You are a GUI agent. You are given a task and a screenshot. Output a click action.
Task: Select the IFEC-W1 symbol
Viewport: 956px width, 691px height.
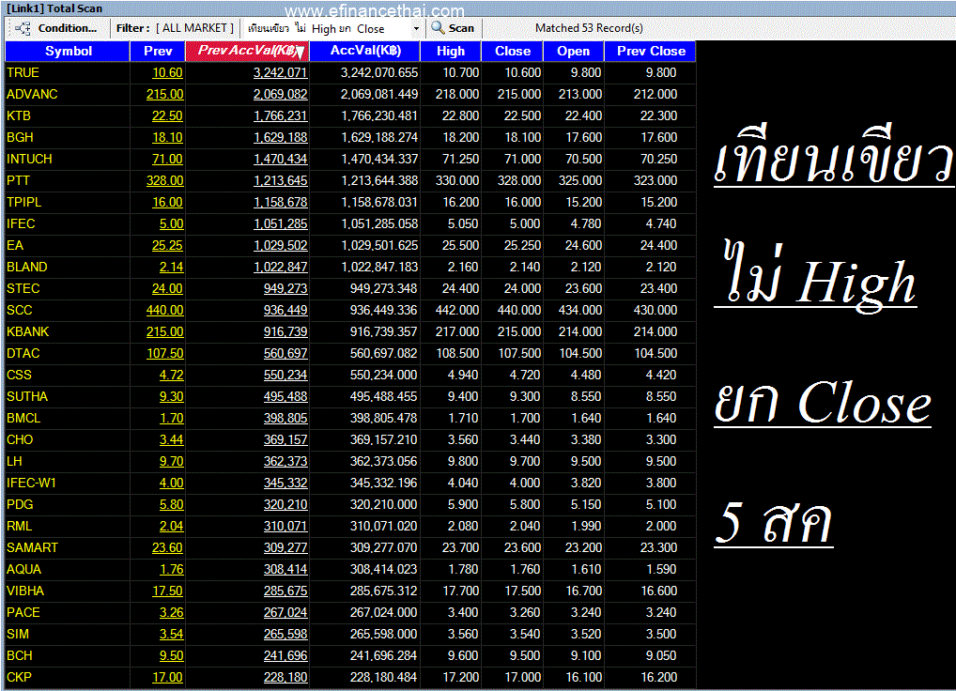tap(32, 484)
